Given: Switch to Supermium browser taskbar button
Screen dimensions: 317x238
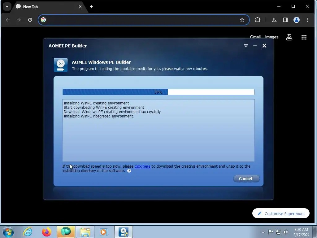Looking at the screenshot, I should coord(66,232).
